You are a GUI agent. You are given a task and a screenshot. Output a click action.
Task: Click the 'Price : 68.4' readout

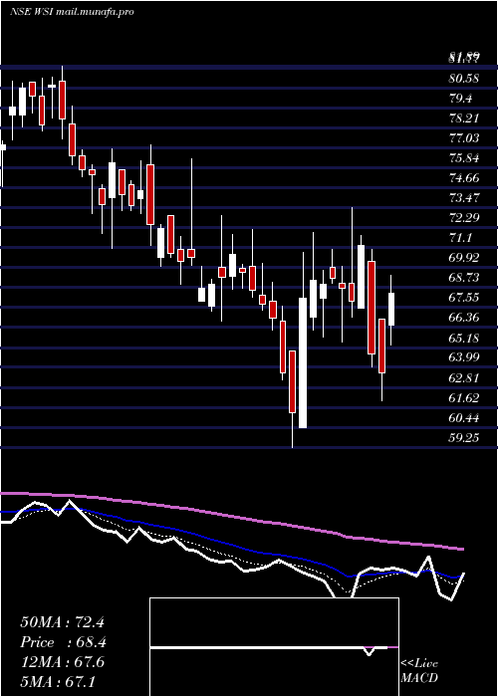[63, 642]
